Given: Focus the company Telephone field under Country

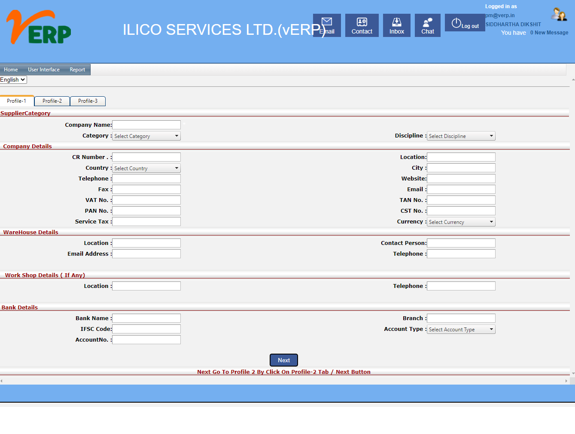Looking at the screenshot, I should point(146,179).
